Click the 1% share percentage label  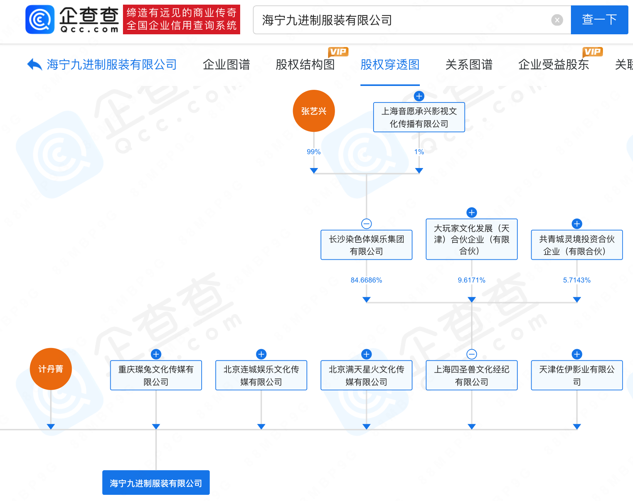pos(419,152)
